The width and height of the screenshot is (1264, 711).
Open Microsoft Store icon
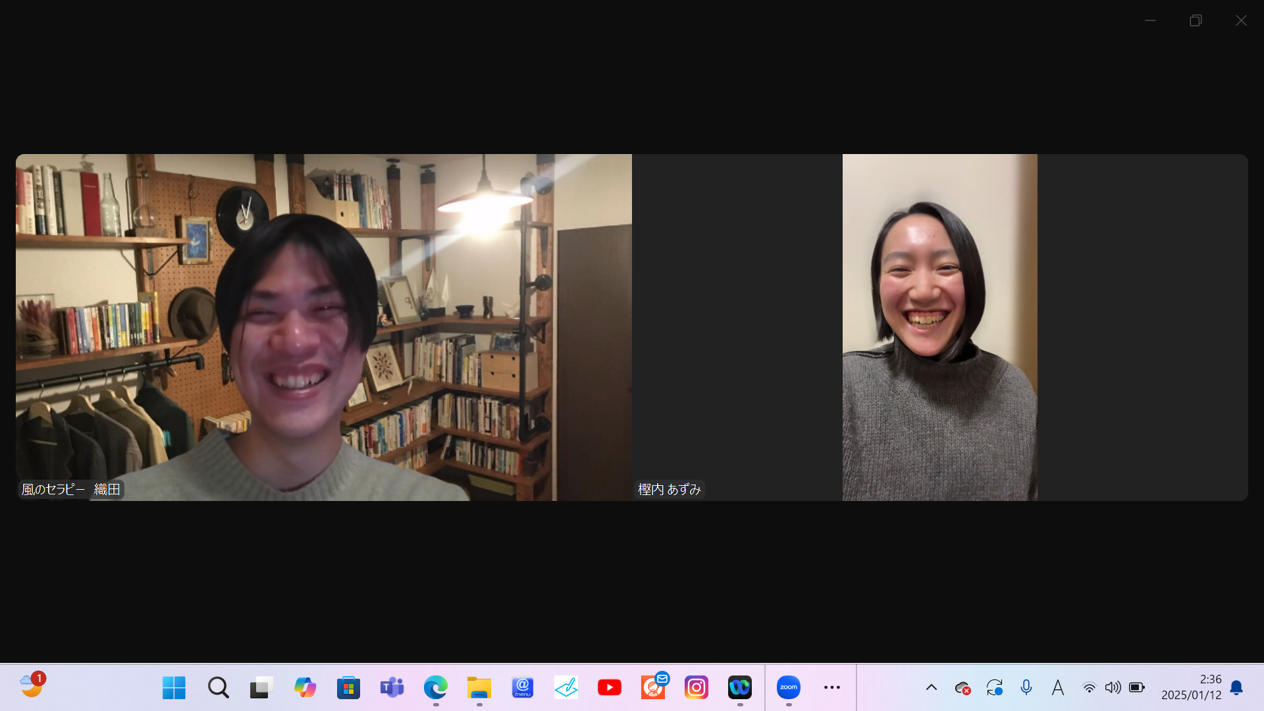(x=348, y=687)
